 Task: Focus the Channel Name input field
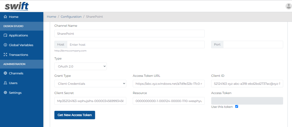129,34
